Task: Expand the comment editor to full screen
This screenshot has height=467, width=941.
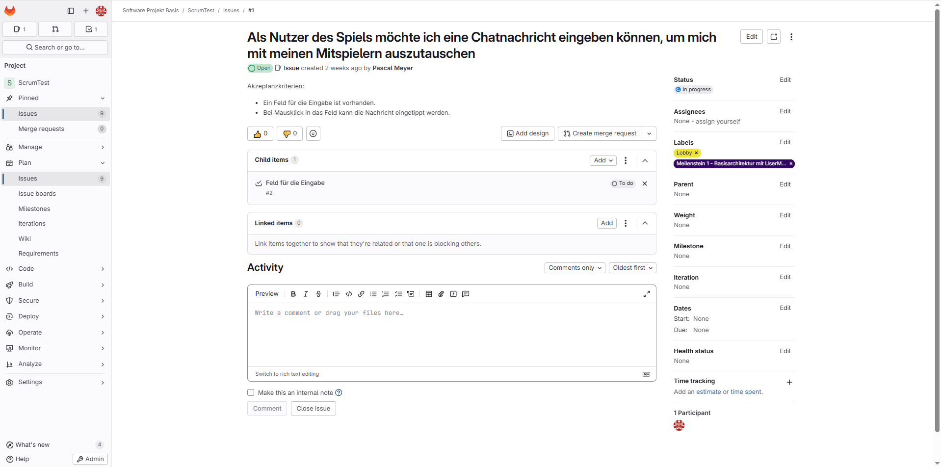Action: 647,294
